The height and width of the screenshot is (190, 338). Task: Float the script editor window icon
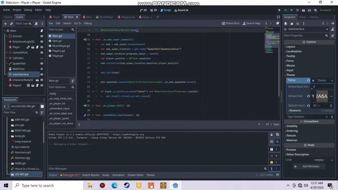278,23
